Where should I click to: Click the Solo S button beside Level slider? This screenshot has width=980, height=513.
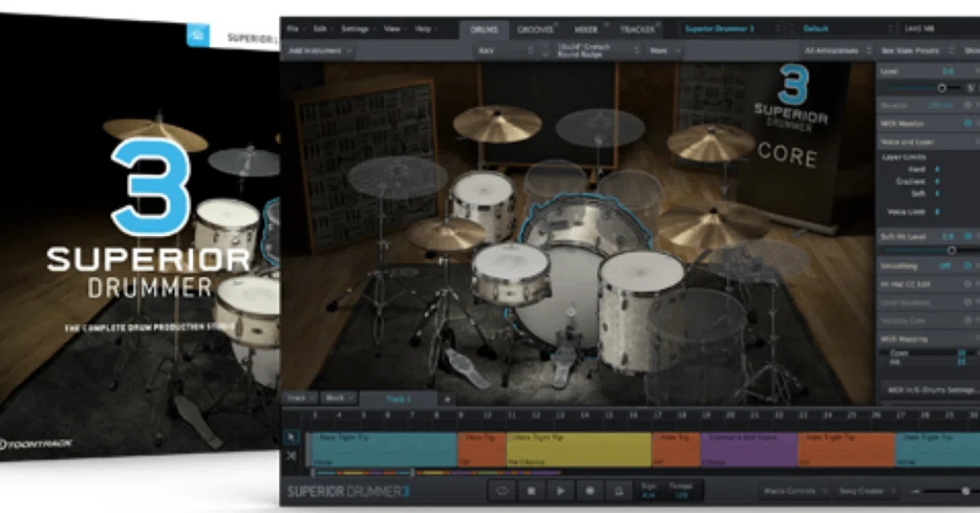(971, 88)
